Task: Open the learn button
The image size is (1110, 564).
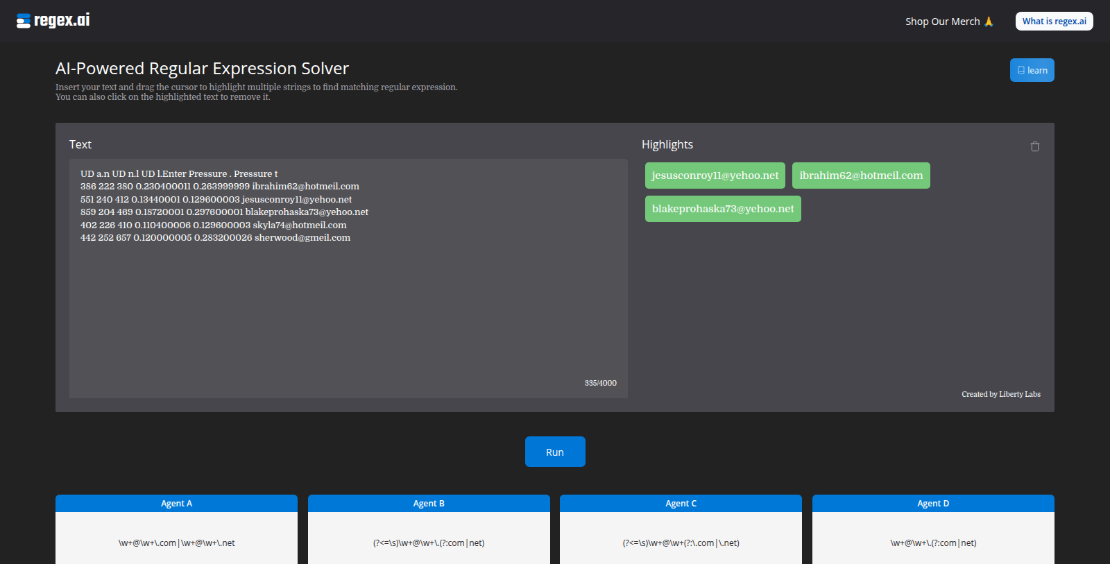Action: pos(1032,70)
